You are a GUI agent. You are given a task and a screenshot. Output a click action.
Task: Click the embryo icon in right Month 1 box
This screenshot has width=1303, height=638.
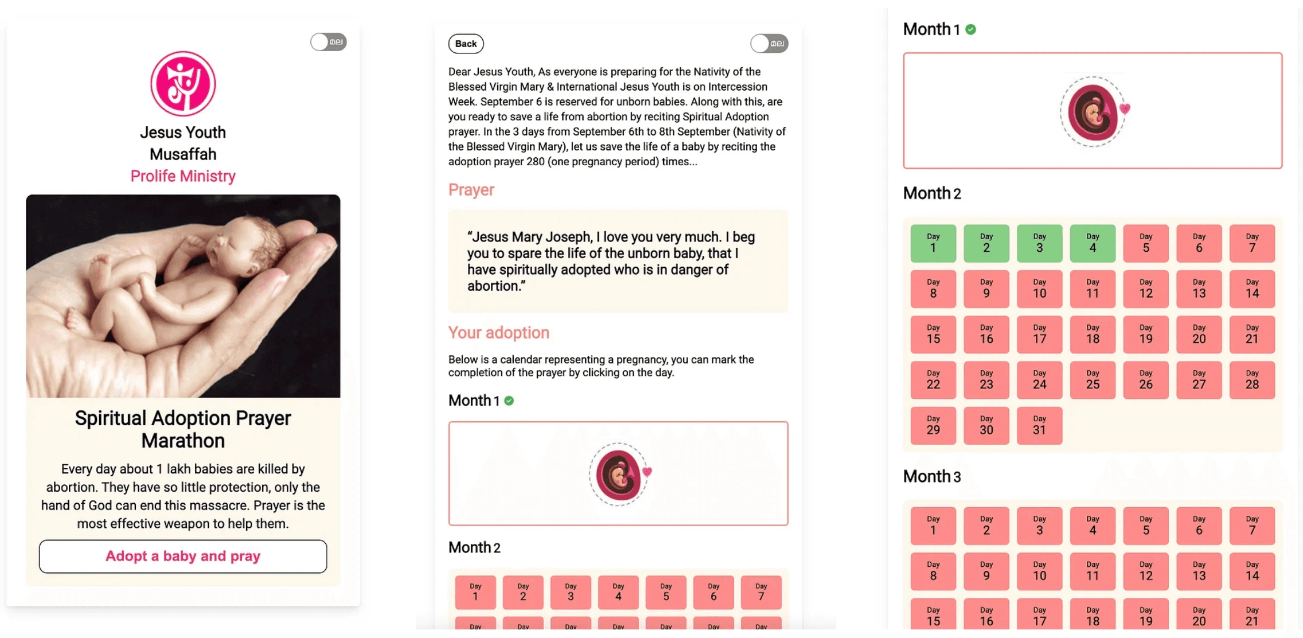coord(1094,112)
